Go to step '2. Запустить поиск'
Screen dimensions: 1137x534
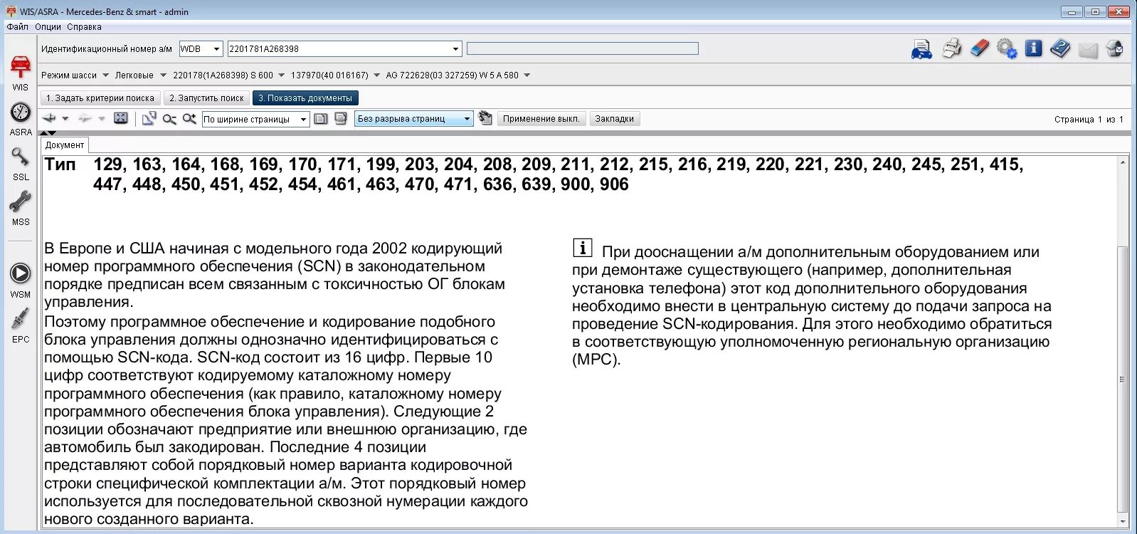206,98
